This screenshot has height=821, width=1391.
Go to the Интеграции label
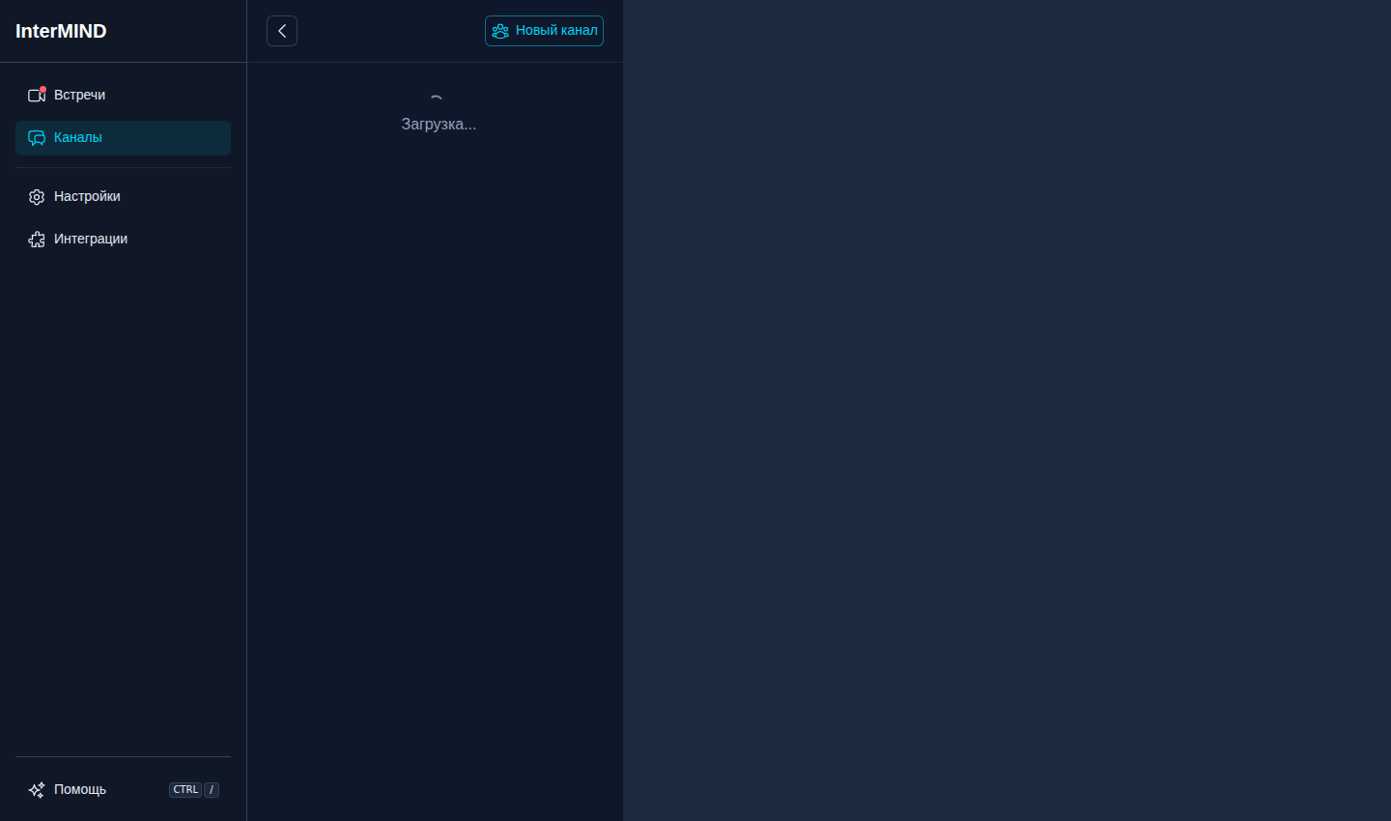(91, 239)
